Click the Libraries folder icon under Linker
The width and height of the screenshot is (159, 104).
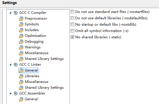point(21,76)
